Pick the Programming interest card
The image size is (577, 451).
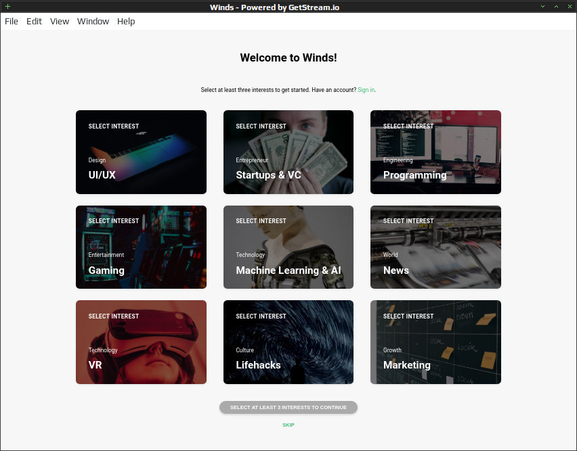[x=435, y=152]
